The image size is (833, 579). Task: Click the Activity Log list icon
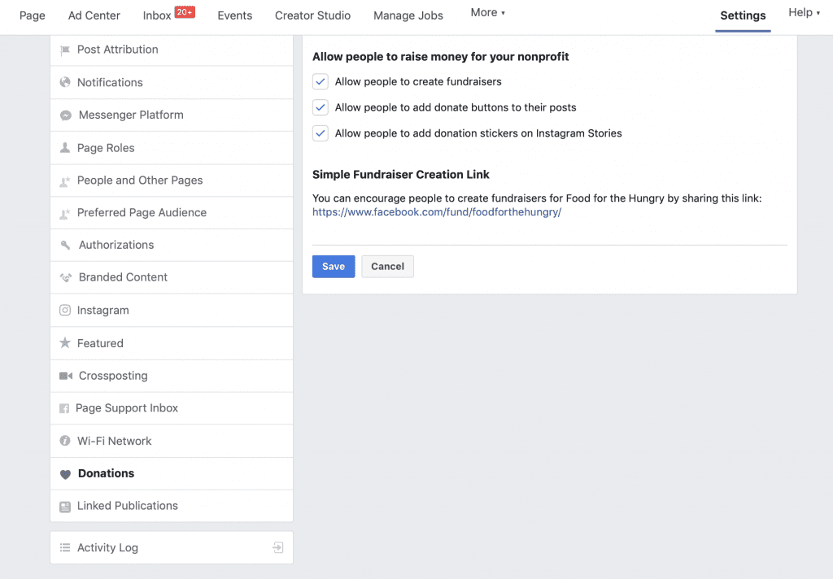(65, 547)
